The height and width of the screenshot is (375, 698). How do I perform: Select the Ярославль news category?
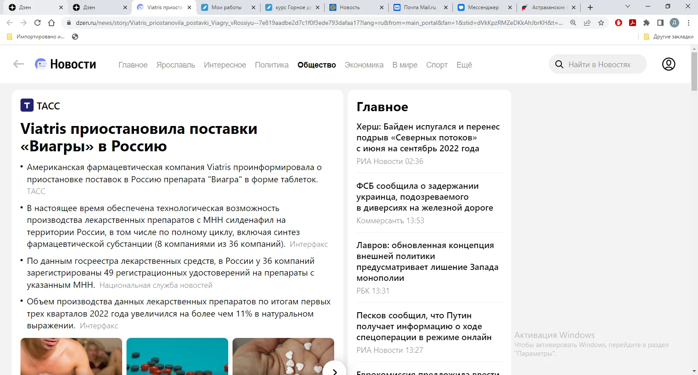[176, 65]
